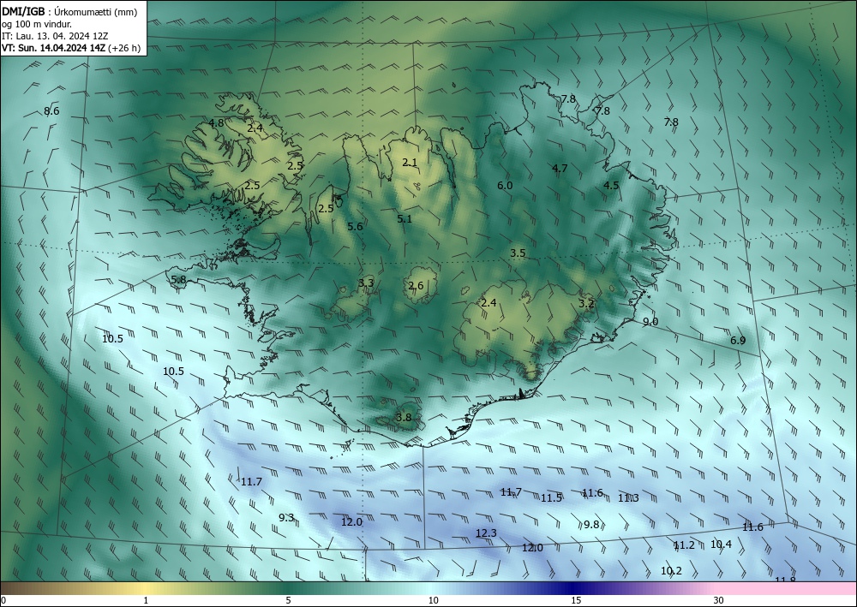Viewport: 857px width, 607px height.
Task: Click the 5.6 value label
Action: click(x=356, y=227)
